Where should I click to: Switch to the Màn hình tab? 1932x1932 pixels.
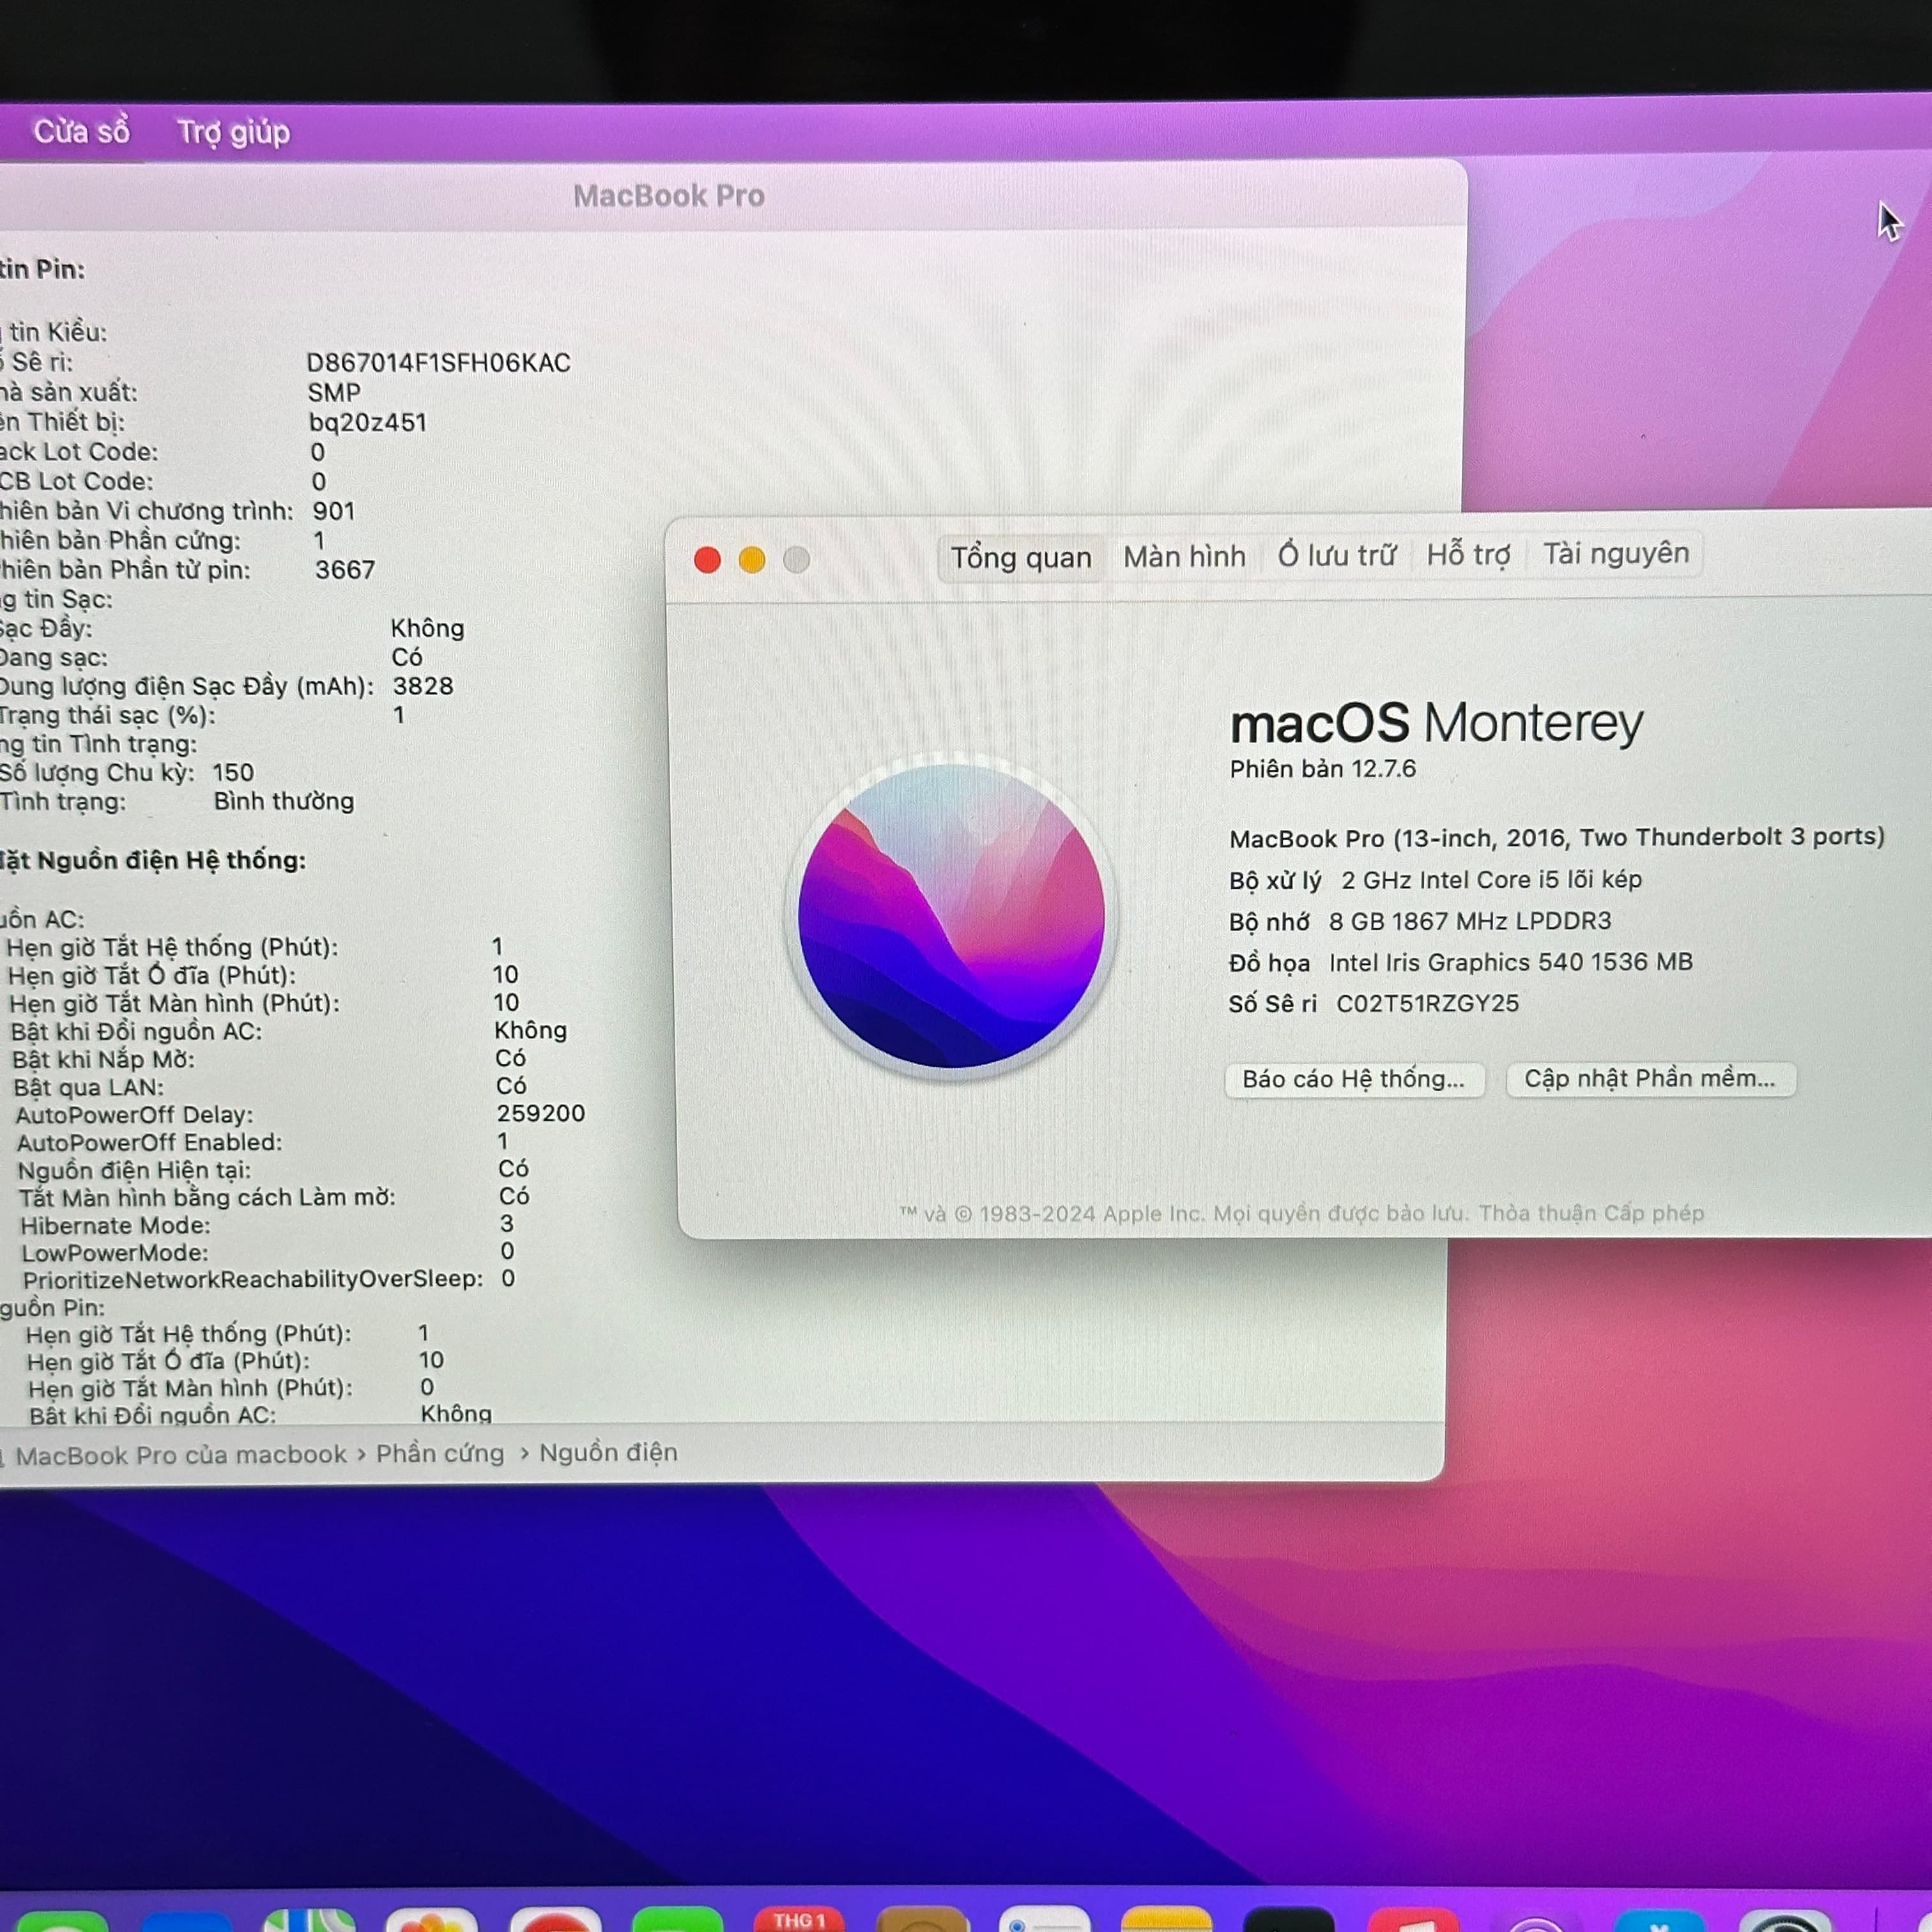1184,556
